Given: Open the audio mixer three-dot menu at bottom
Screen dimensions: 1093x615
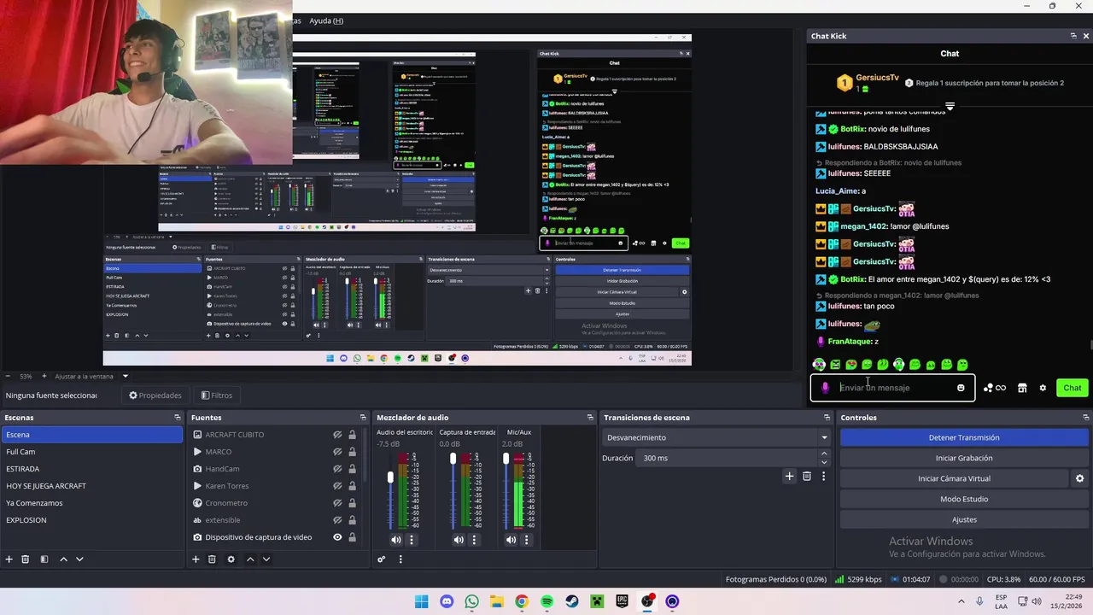Looking at the screenshot, I should [x=400, y=559].
